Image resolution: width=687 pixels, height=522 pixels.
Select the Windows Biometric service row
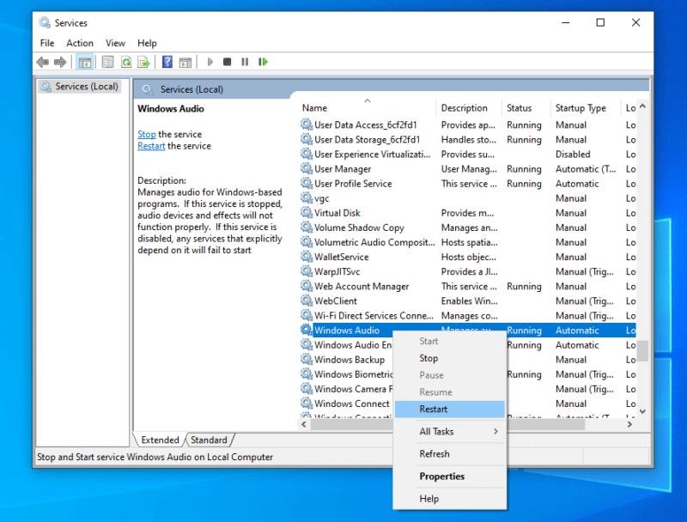[346, 374]
